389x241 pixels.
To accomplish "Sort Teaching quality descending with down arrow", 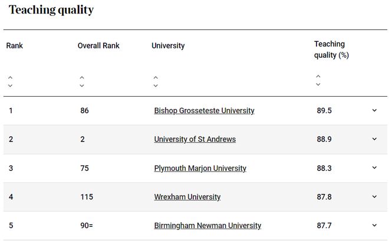I will 318,84.
